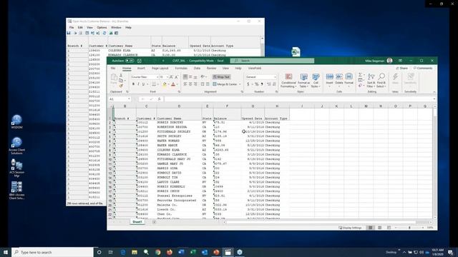Click the Excel search box
This screenshot has width=458, height=257.
[272, 61]
